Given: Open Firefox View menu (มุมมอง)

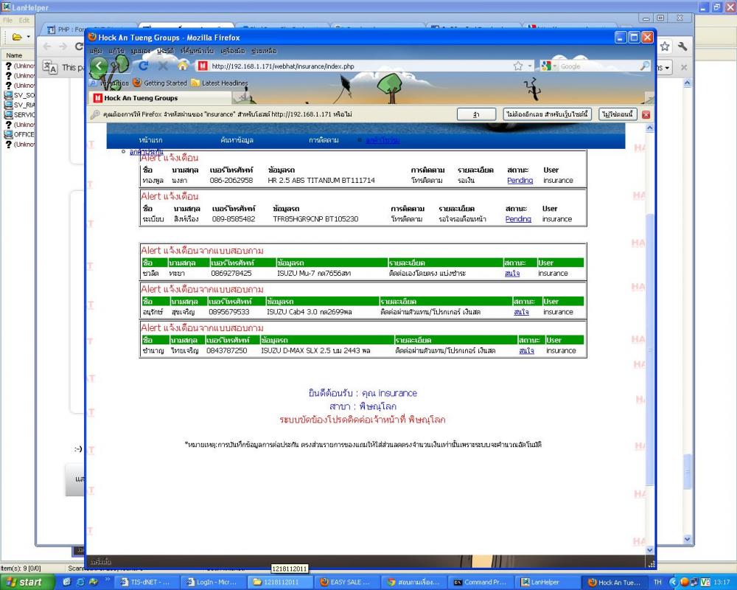Looking at the screenshot, I should tap(140, 51).
